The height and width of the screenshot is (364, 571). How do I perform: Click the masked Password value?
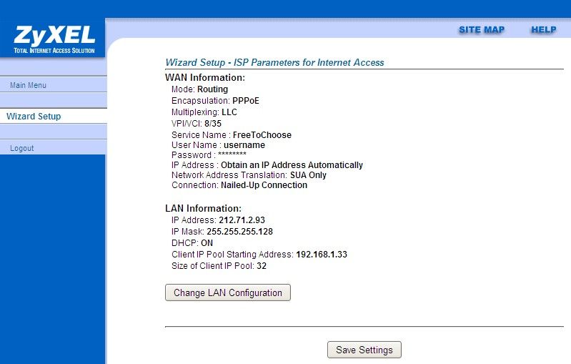232,155
